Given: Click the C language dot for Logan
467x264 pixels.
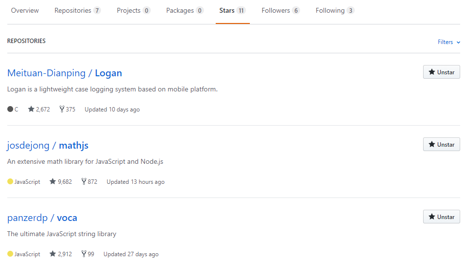Looking at the screenshot, I should pyautogui.click(x=10, y=109).
